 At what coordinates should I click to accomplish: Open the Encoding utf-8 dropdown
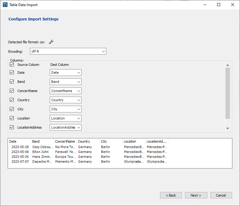point(68,51)
